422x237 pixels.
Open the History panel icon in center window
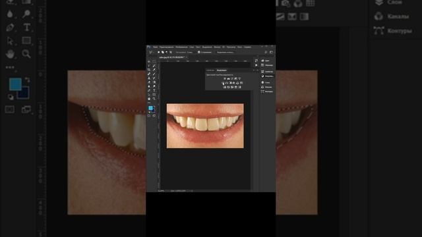coord(256,61)
